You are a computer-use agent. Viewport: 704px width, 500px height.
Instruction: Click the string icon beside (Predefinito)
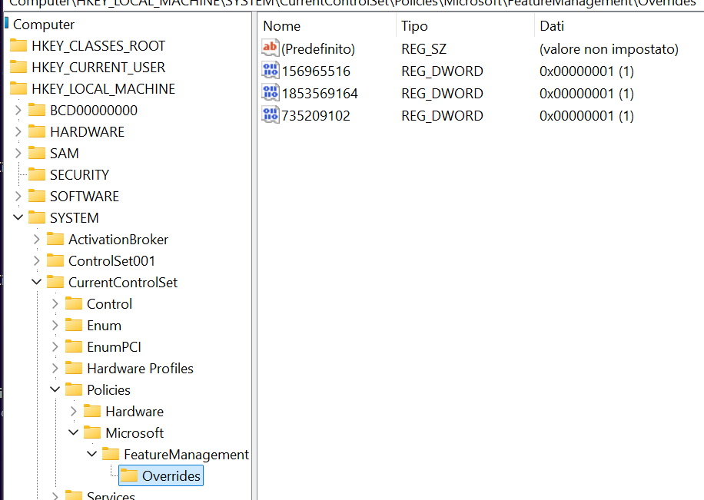point(271,48)
